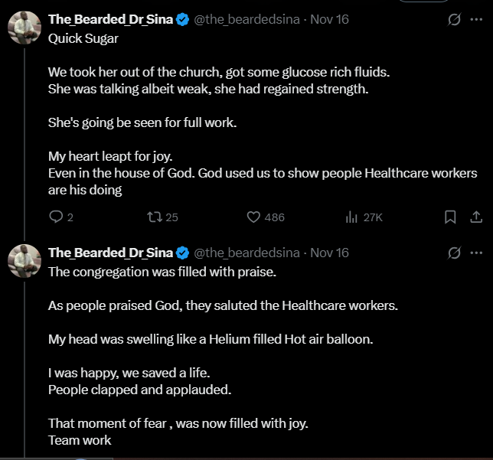Open Nov 16 timestamp of congregation tweet
Screen dimensions: 493x460
pos(329,253)
